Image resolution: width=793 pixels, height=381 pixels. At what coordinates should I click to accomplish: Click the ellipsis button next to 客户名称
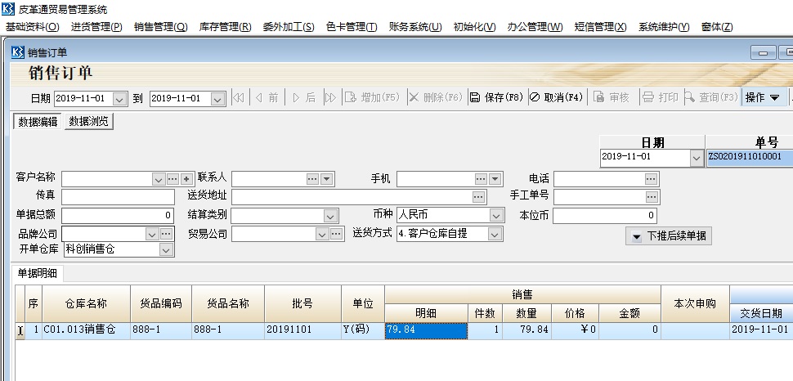click(172, 179)
